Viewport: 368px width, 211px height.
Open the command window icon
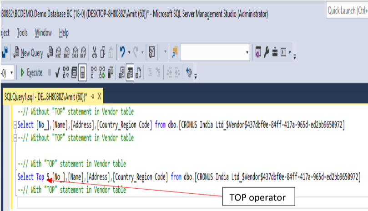point(283,52)
